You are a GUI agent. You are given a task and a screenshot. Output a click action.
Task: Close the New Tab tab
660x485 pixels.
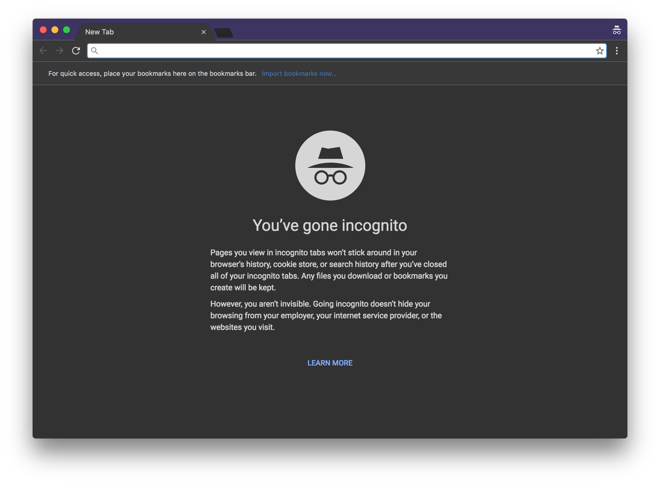204,32
